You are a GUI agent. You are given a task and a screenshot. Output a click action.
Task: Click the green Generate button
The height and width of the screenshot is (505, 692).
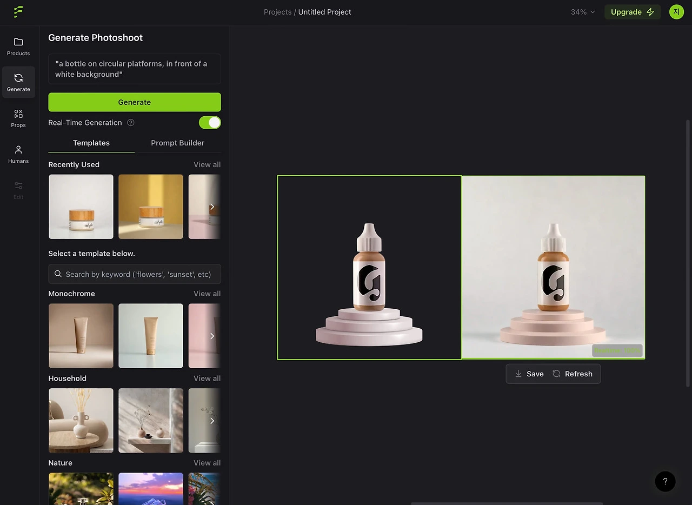click(135, 102)
